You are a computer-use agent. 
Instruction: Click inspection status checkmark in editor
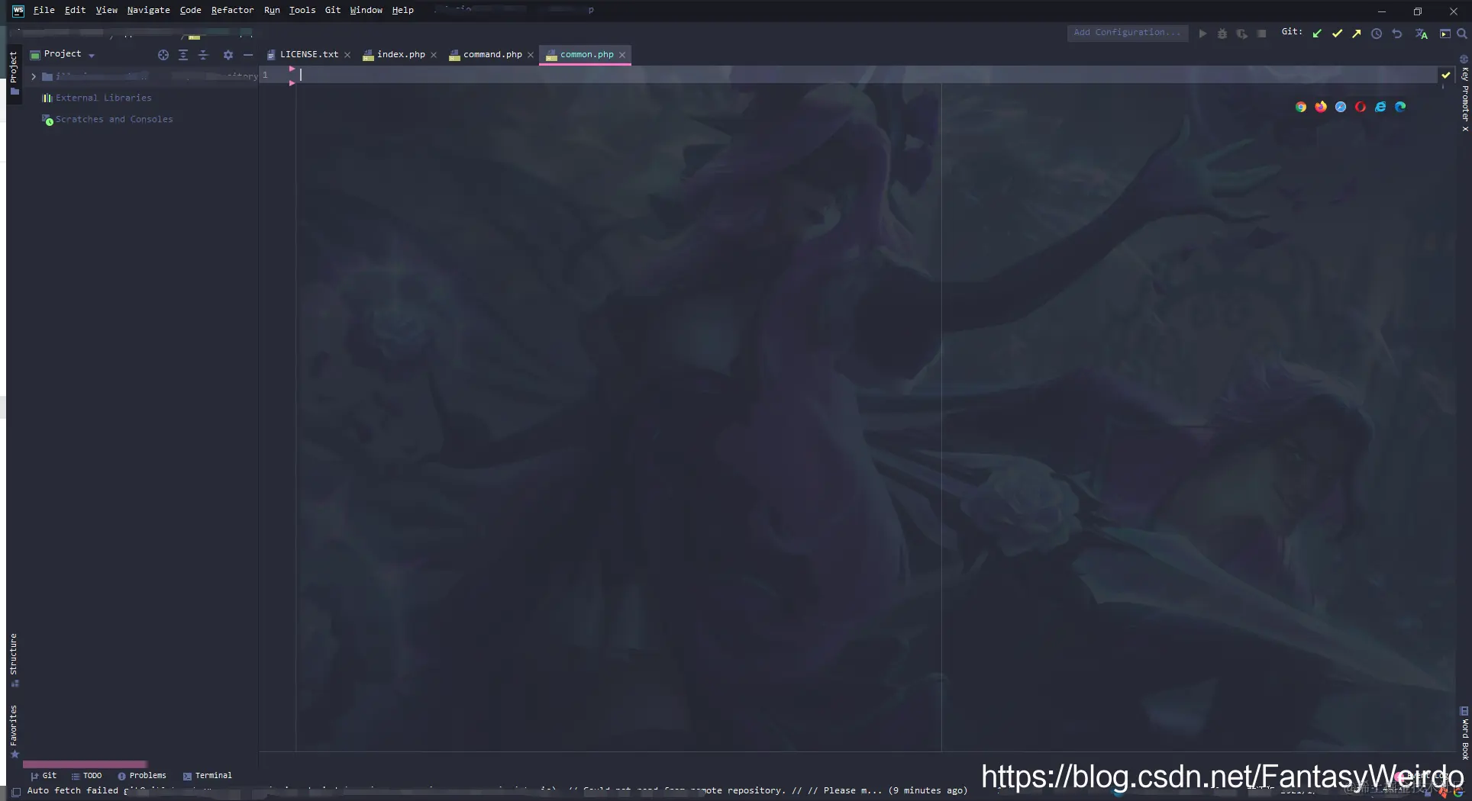click(1445, 75)
